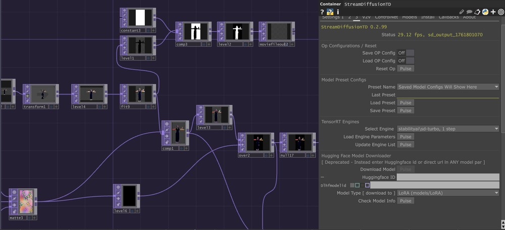505x230 pixels.
Task: Click the viewer circle flag on moviefileout2
Action: click(263, 25)
